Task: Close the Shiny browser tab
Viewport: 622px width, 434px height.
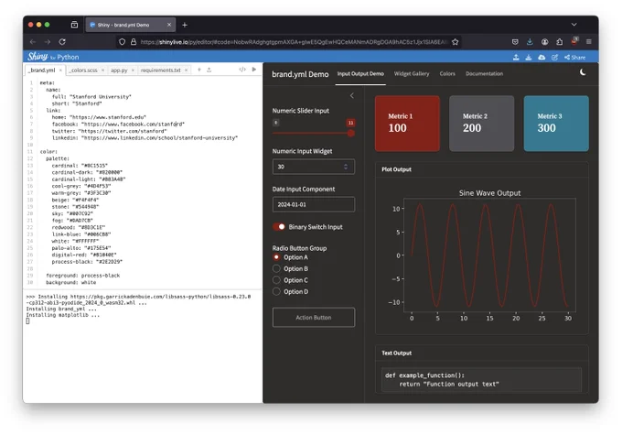Action: pyautogui.click(x=169, y=25)
